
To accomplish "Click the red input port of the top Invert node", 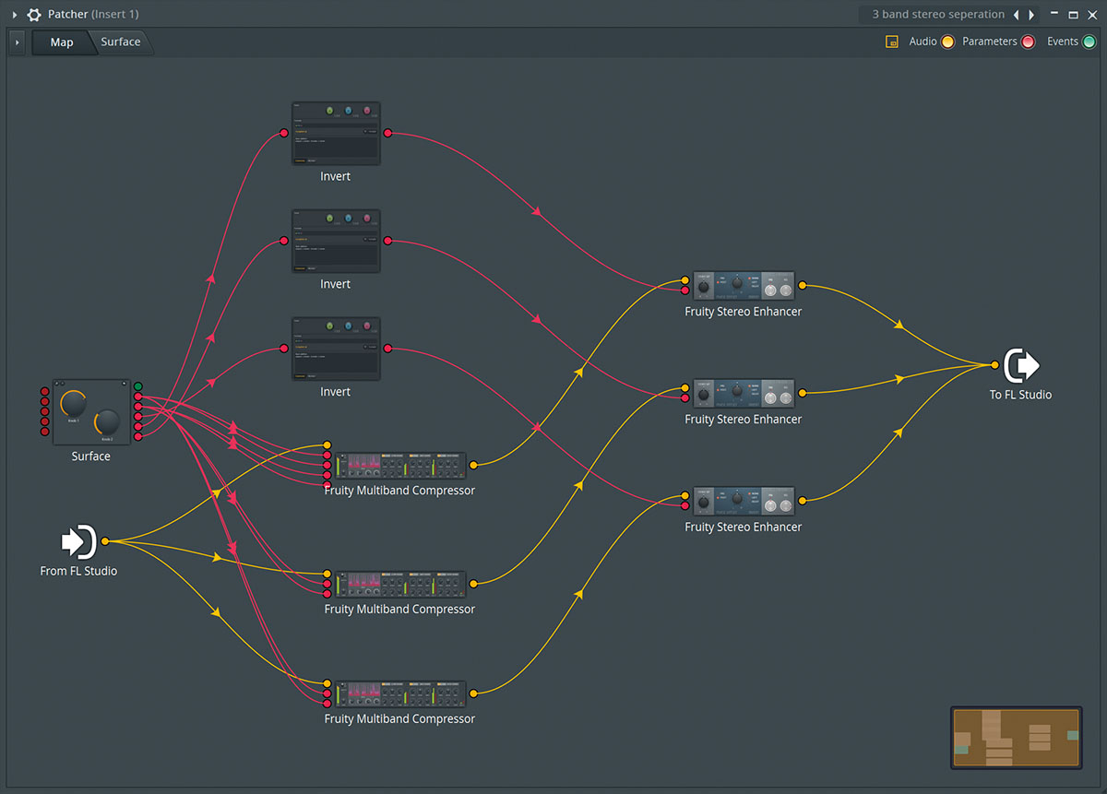I will 284,134.
